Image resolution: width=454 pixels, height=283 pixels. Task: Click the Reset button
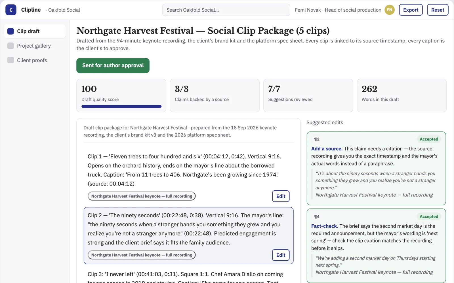point(438,10)
